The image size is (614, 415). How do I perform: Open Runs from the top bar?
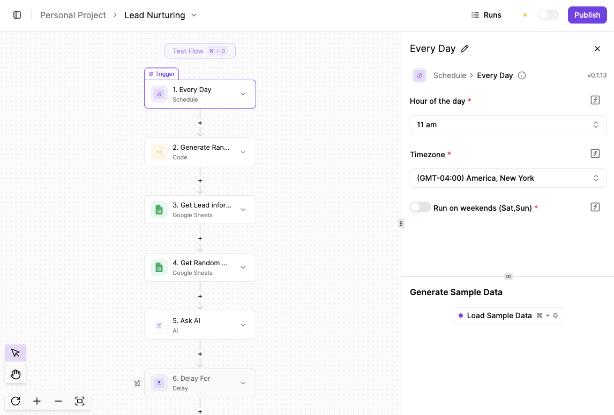[485, 15]
